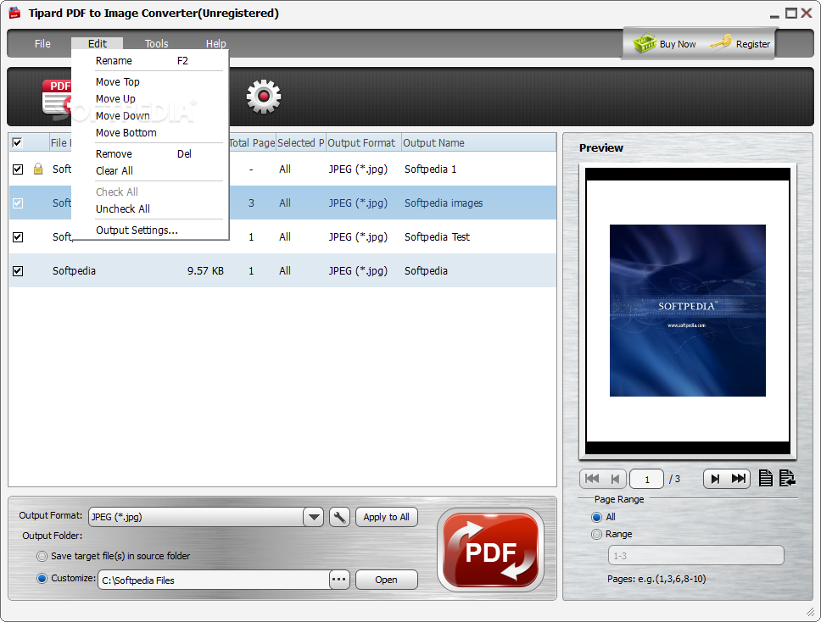The image size is (821, 622).
Task: Browse output folder with the ... button
Action: pyautogui.click(x=339, y=580)
